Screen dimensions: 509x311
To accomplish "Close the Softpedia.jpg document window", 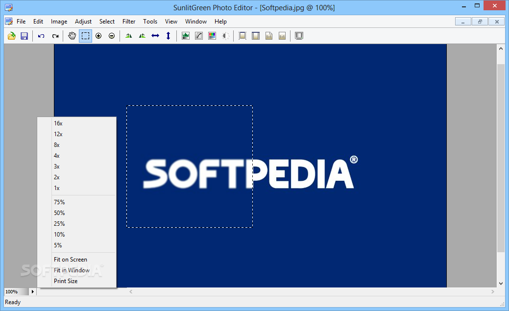I will [x=497, y=22].
